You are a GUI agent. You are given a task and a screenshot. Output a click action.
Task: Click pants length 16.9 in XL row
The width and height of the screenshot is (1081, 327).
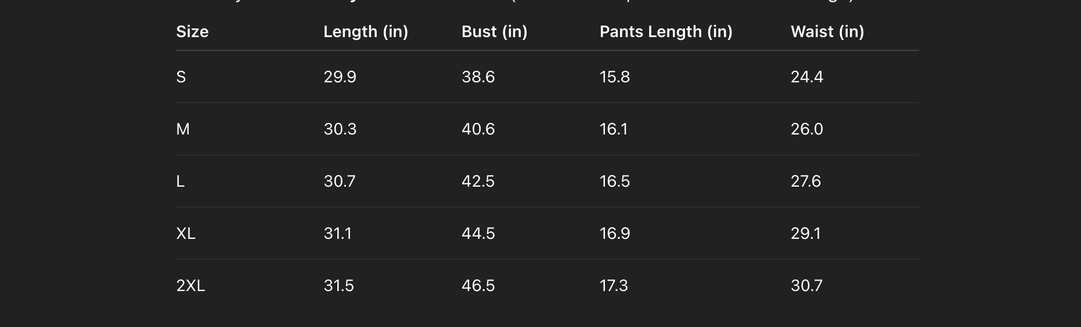click(x=615, y=234)
